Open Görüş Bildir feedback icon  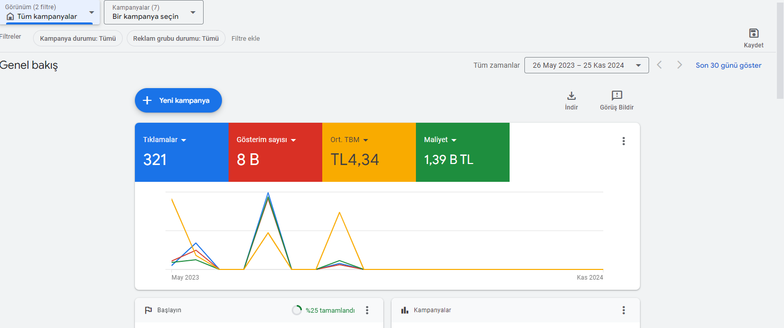click(x=617, y=96)
